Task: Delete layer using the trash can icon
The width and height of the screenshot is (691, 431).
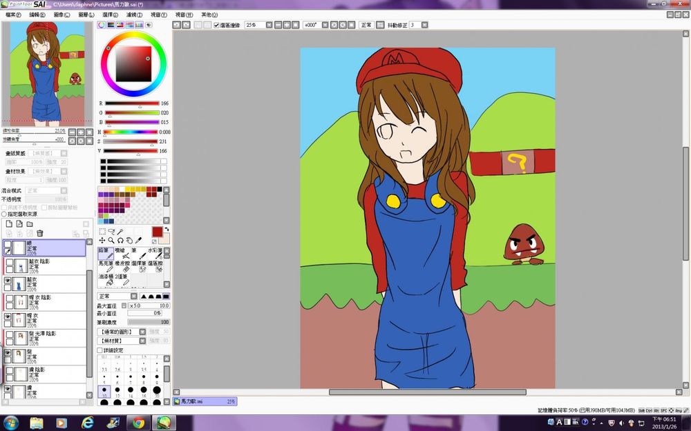Action: (x=40, y=233)
